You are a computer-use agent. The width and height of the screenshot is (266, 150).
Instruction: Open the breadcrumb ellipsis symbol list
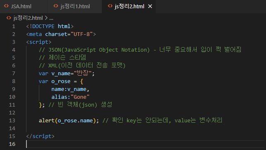click(51, 18)
